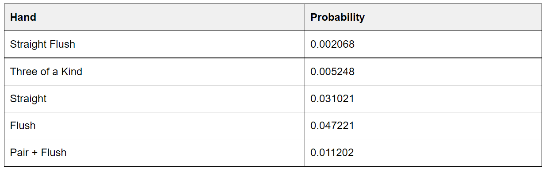The image size is (546, 172).
Task: Select the 0.005248 probability value
Action: click(x=332, y=72)
